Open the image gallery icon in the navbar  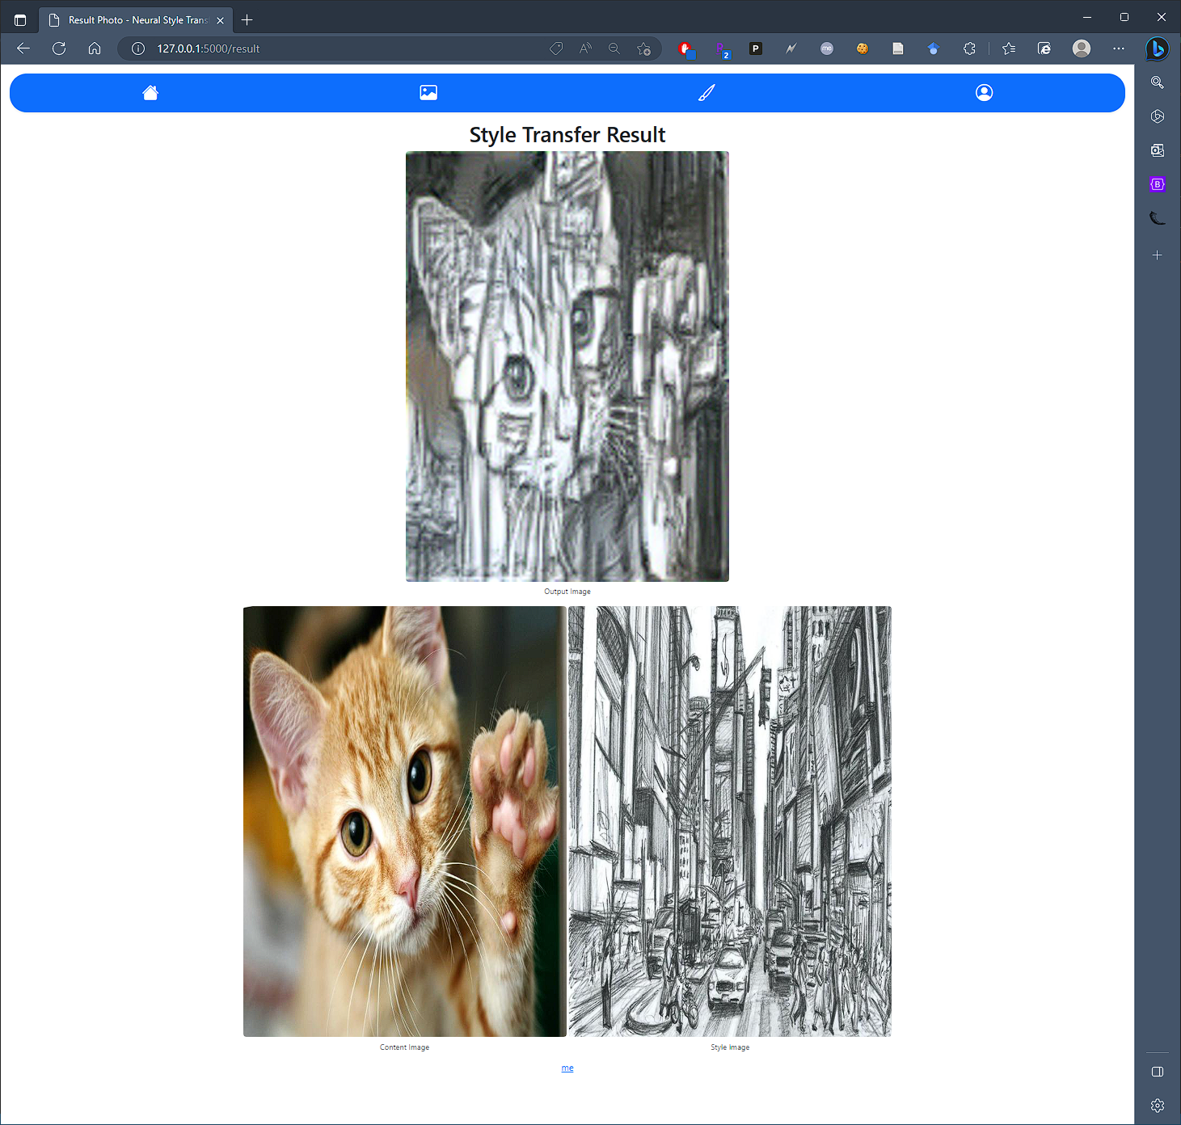pos(428,92)
